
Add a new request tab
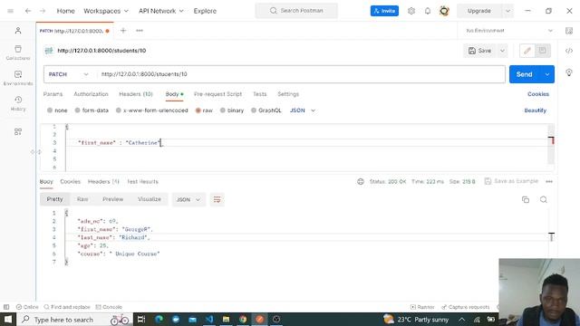click(x=123, y=31)
